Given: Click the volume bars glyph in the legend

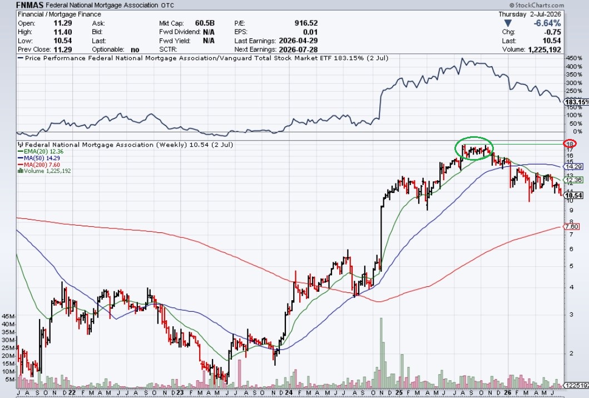Looking at the screenshot, I should (20, 171).
